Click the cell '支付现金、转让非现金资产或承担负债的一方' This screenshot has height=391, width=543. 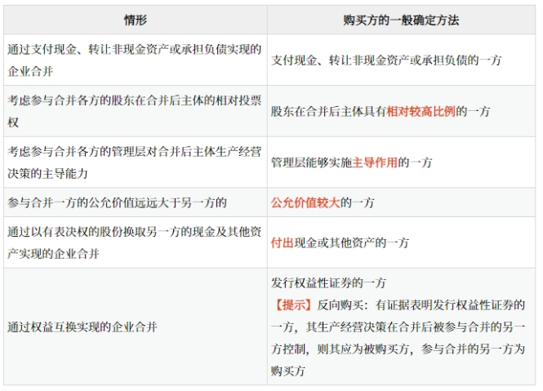(x=386, y=60)
